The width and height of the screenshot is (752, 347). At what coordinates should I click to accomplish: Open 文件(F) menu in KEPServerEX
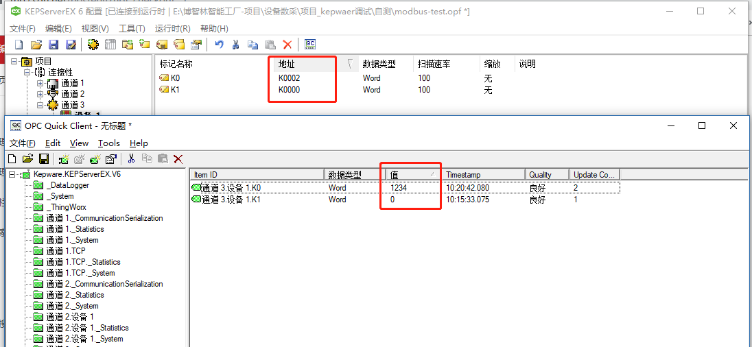(23, 28)
